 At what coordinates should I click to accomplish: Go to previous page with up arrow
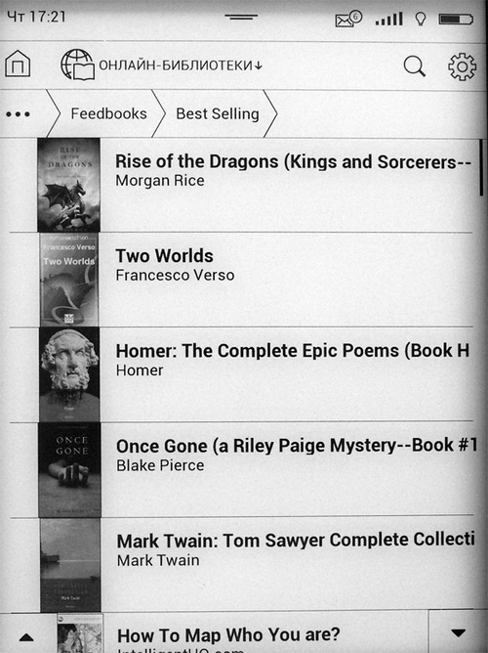pyautogui.click(x=26, y=637)
